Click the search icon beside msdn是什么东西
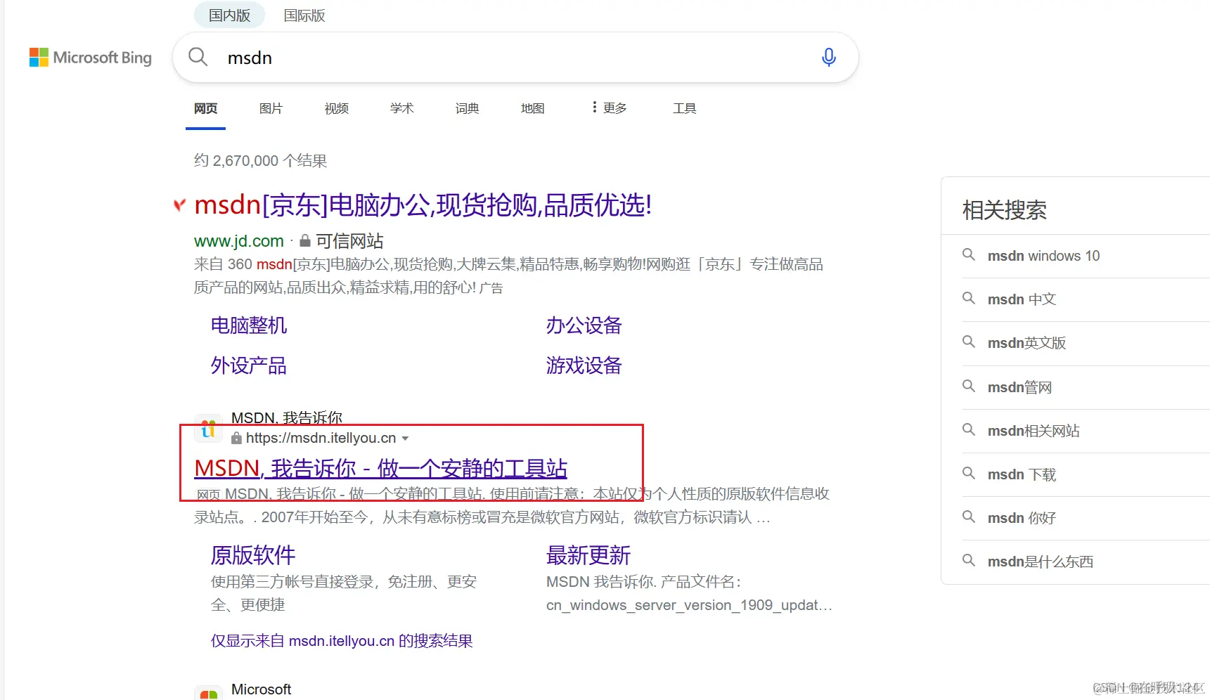The height and width of the screenshot is (700, 1210). pyautogui.click(x=969, y=561)
